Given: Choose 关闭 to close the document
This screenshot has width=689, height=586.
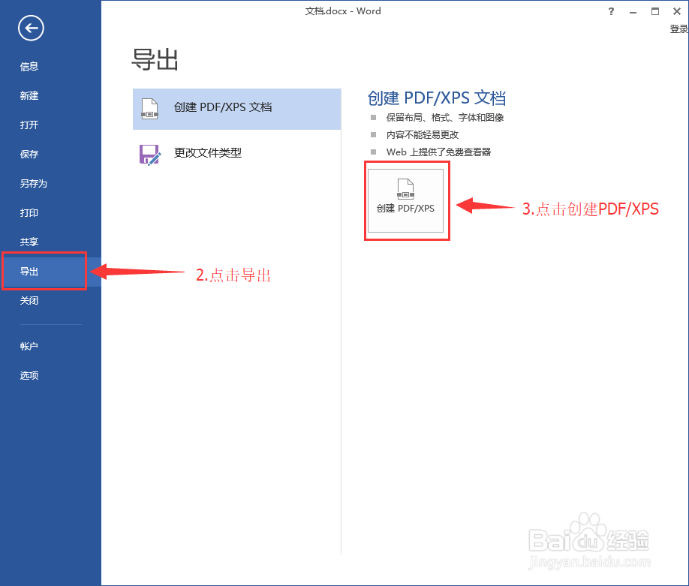Looking at the screenshot, I should 29,300.
